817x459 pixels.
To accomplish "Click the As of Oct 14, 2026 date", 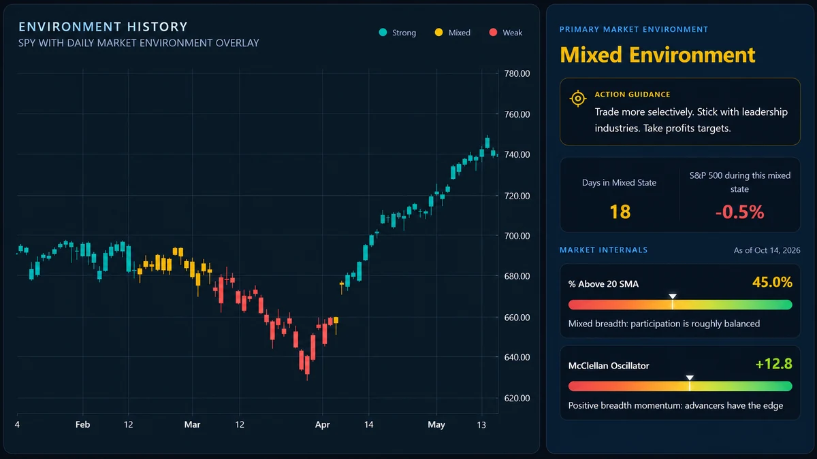I will click(x=767, y=250).
